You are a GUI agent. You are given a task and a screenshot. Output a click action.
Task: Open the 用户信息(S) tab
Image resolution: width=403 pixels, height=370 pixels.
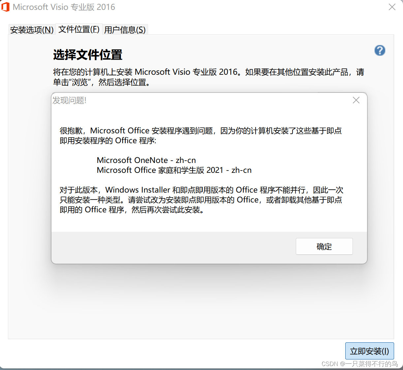click(125, 30)
